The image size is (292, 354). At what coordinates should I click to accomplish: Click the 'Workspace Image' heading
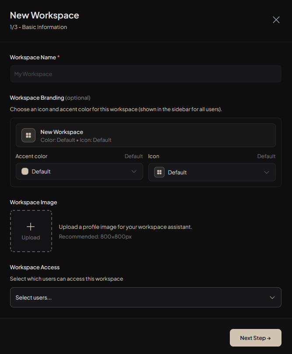[x=33, y=202]
